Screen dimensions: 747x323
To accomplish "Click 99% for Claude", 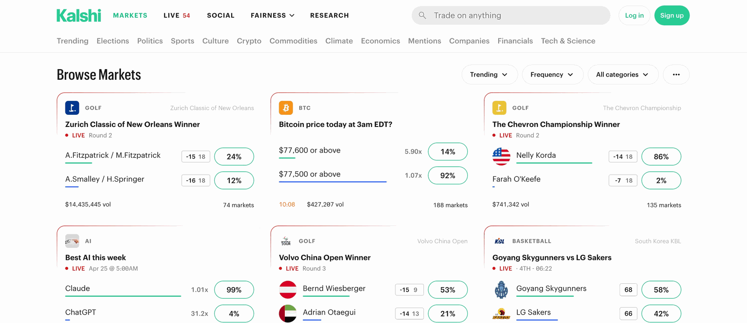I will pyautogui.click(x=234, y=290).
